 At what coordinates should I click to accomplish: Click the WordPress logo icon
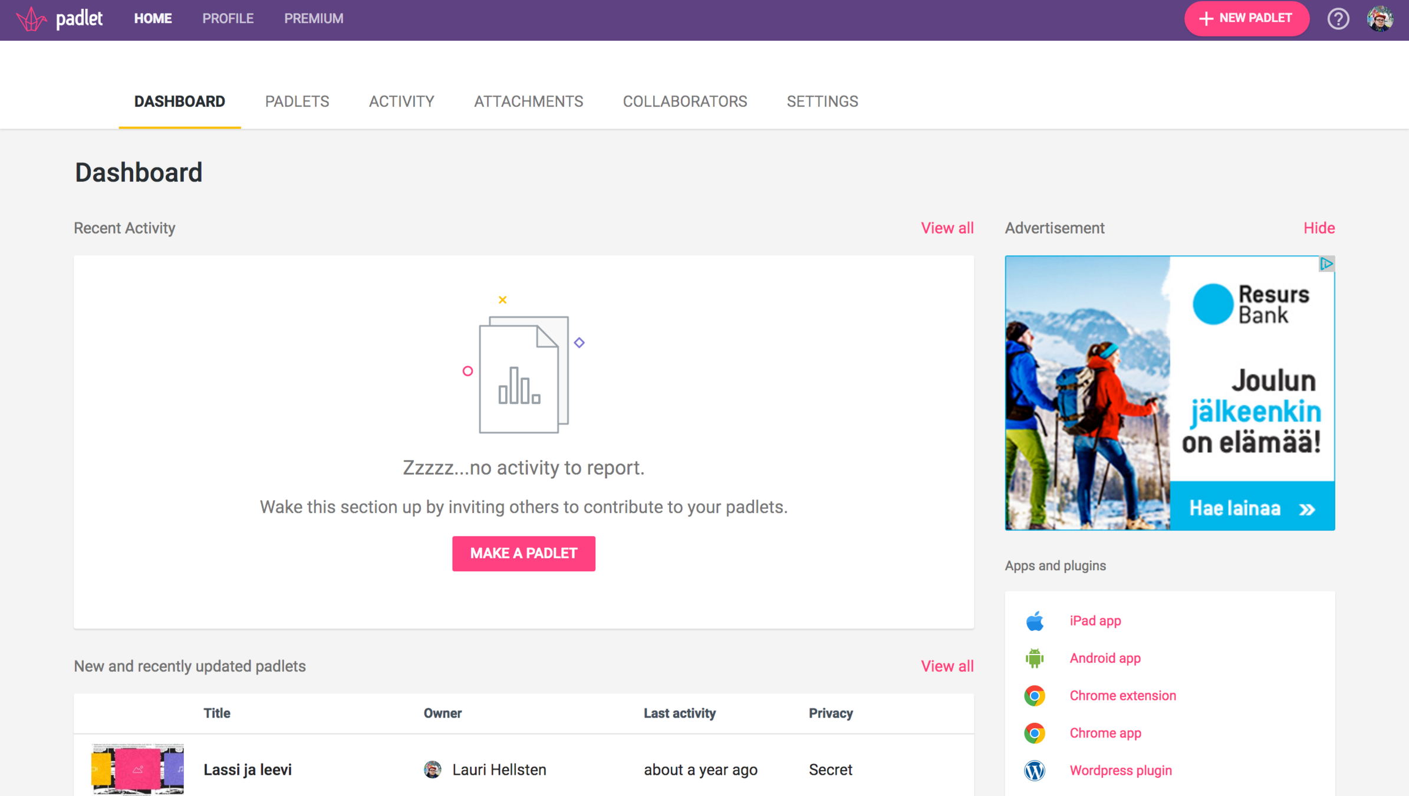coord(1034,770)
